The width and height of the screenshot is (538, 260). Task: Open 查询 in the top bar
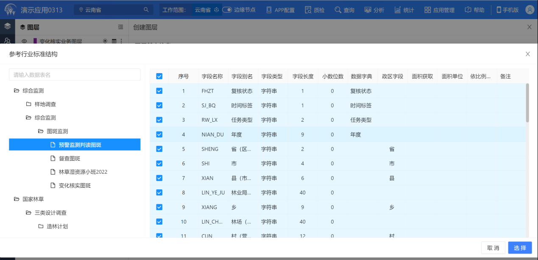344,10
